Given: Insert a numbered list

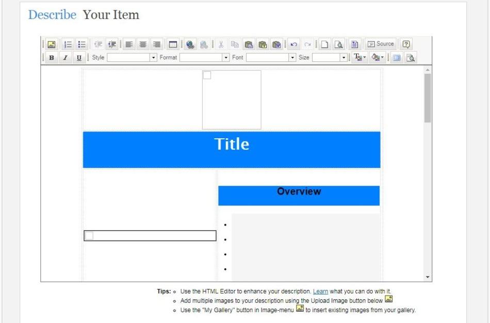Looking at the screenshot, I should click(68, 44).
